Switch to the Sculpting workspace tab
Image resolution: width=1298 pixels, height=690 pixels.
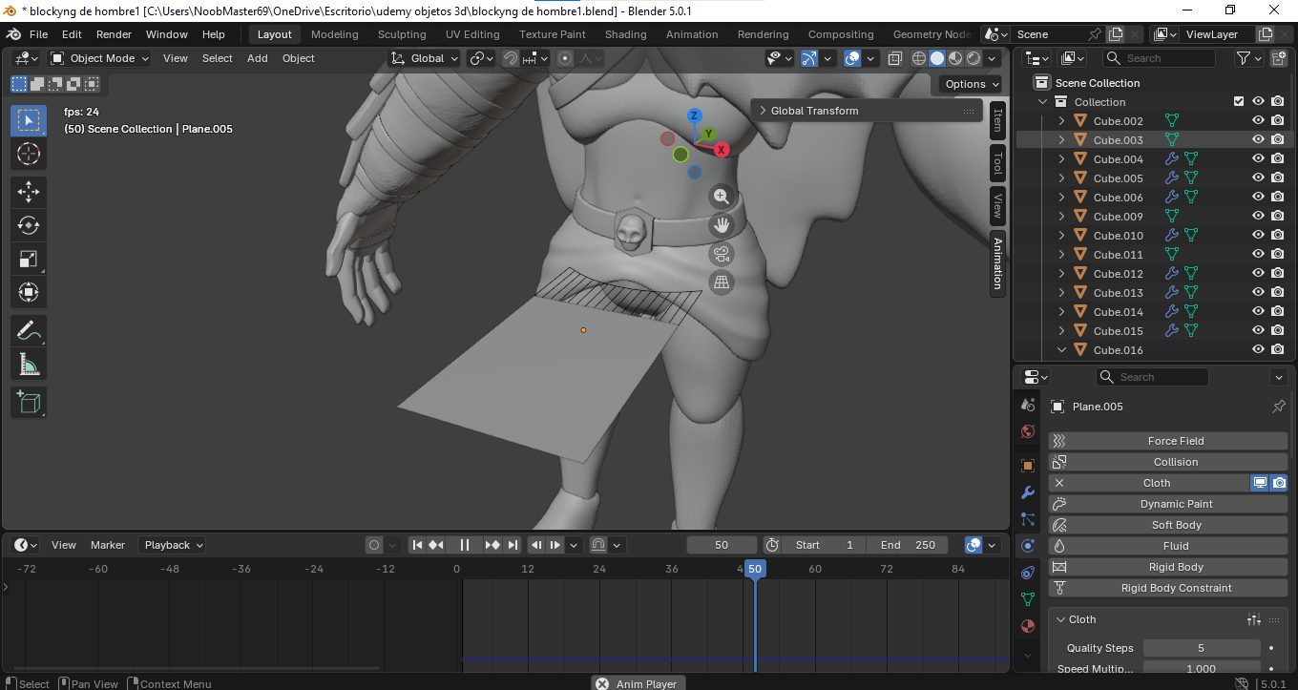(x=402, y=34)
